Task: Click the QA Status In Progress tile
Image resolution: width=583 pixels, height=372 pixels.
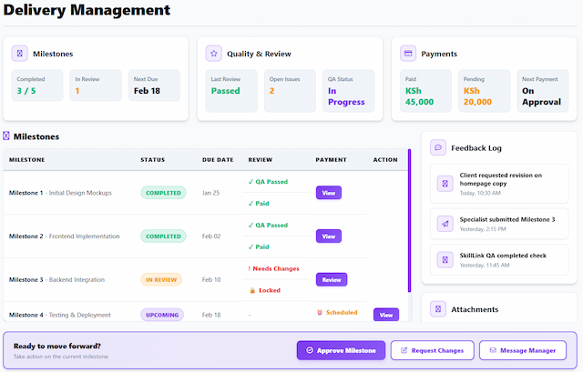Action: 348,91
